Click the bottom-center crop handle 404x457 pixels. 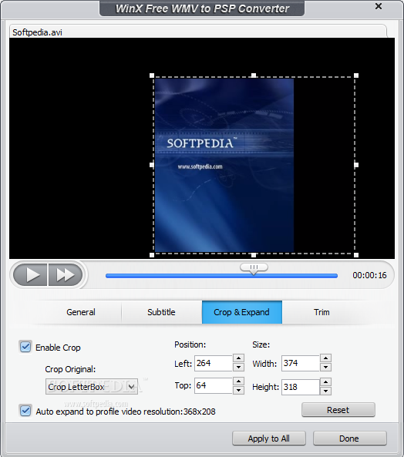tap(254, 255)
